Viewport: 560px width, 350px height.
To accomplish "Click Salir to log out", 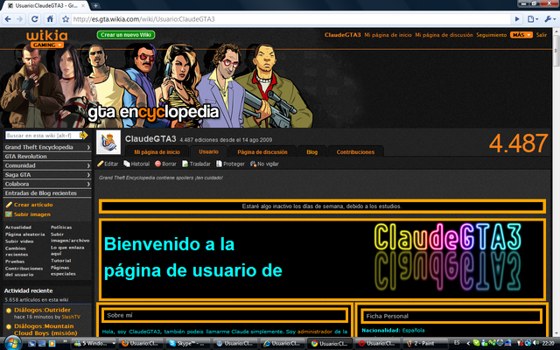I will pos(542,35).
